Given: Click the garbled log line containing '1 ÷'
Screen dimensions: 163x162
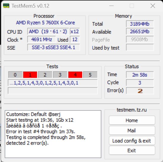Looking at the screenshot, I should [x=34, y=126].
